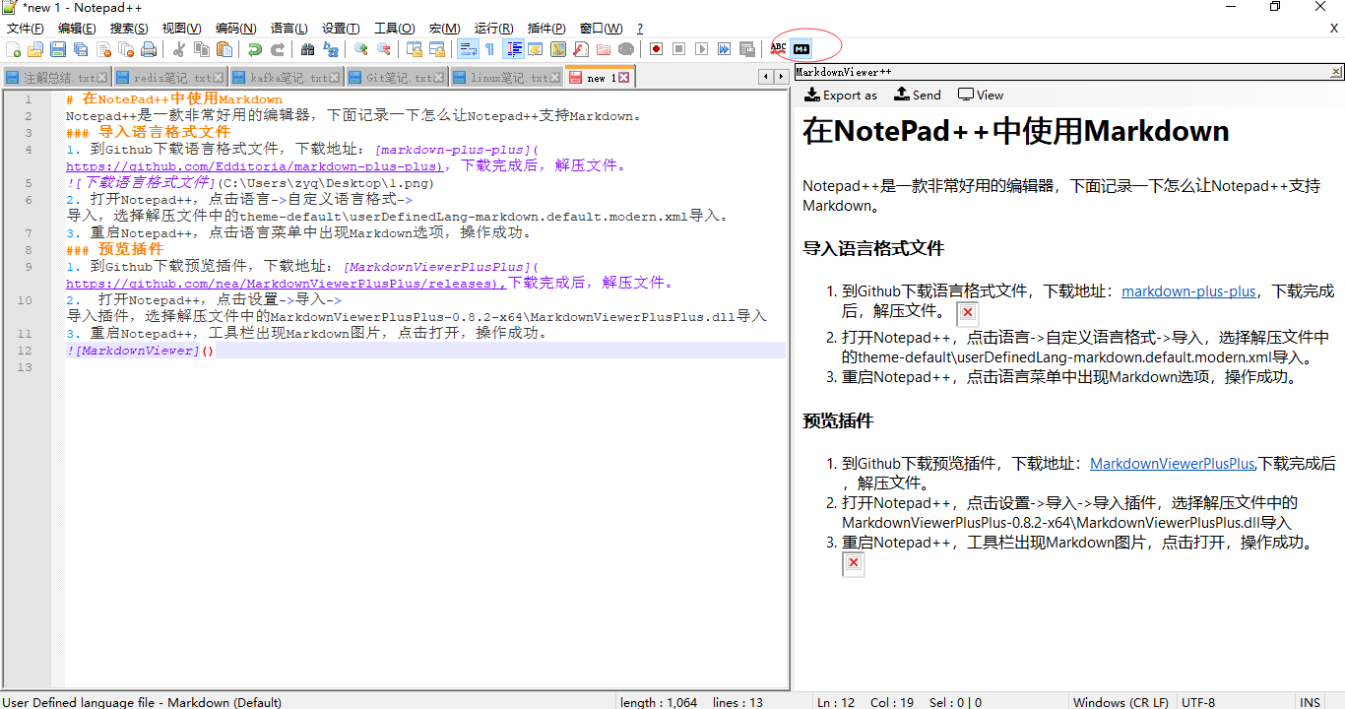Open the 编码(N) menu

click(235, 29)
